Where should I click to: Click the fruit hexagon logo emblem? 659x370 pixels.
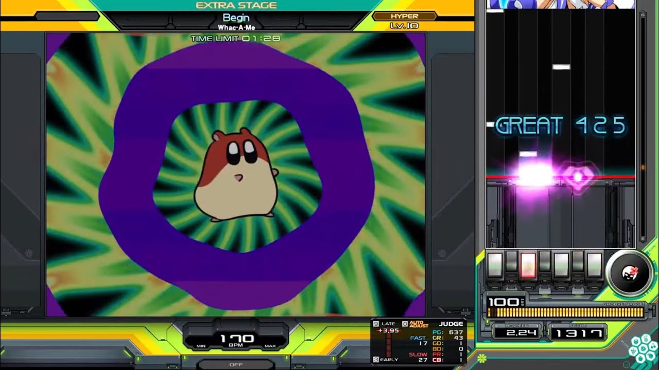[x=643, y=348]
